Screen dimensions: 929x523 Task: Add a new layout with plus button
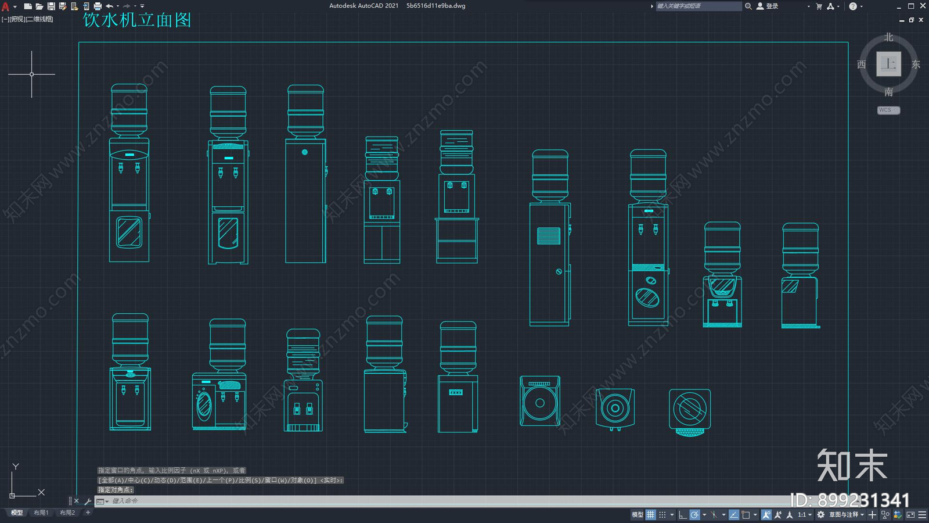coord(88,513)
